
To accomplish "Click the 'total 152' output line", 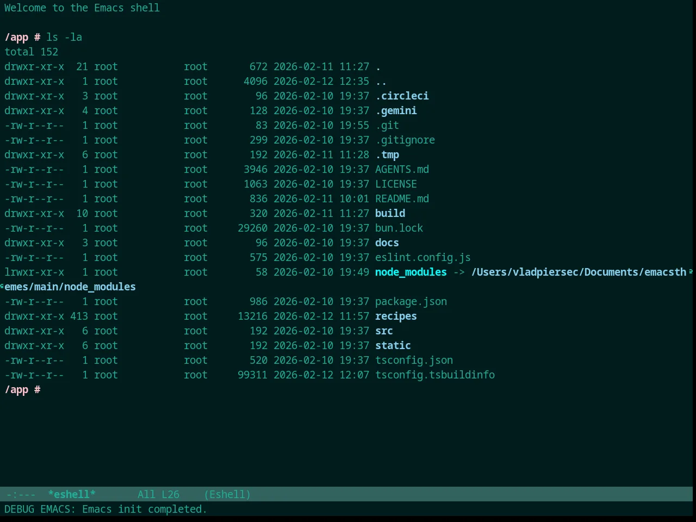I will pyautogui.click(x=31, y=52).
